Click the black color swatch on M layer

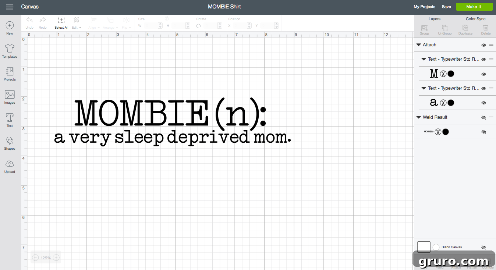click(451, 74)
